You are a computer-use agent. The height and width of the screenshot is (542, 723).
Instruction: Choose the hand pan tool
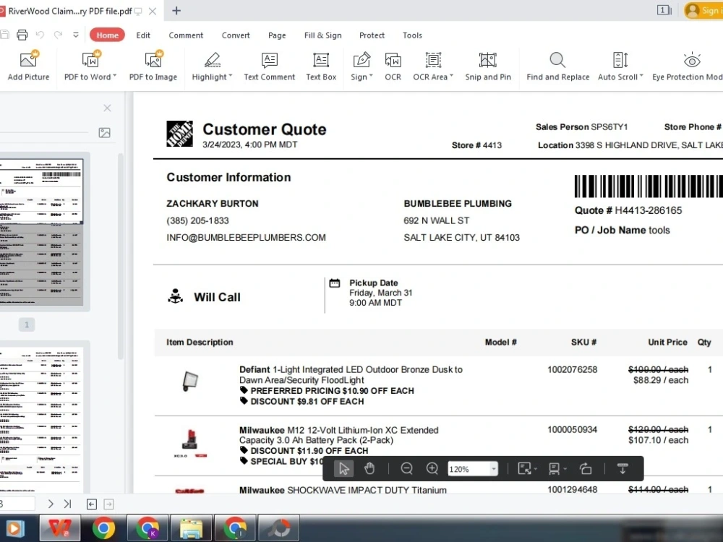[x=369, y=469]
